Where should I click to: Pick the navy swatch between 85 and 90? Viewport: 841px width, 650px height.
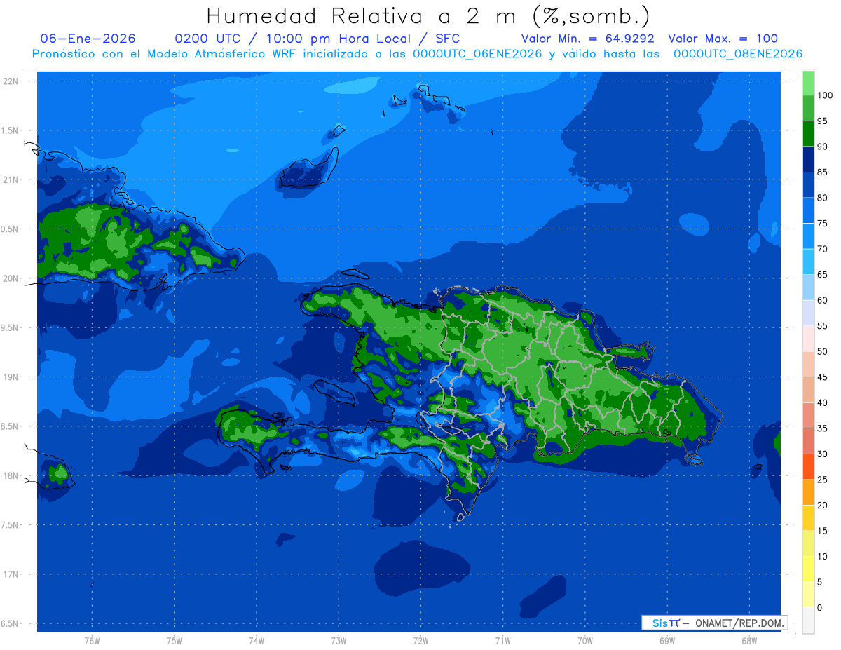[808, 159]
